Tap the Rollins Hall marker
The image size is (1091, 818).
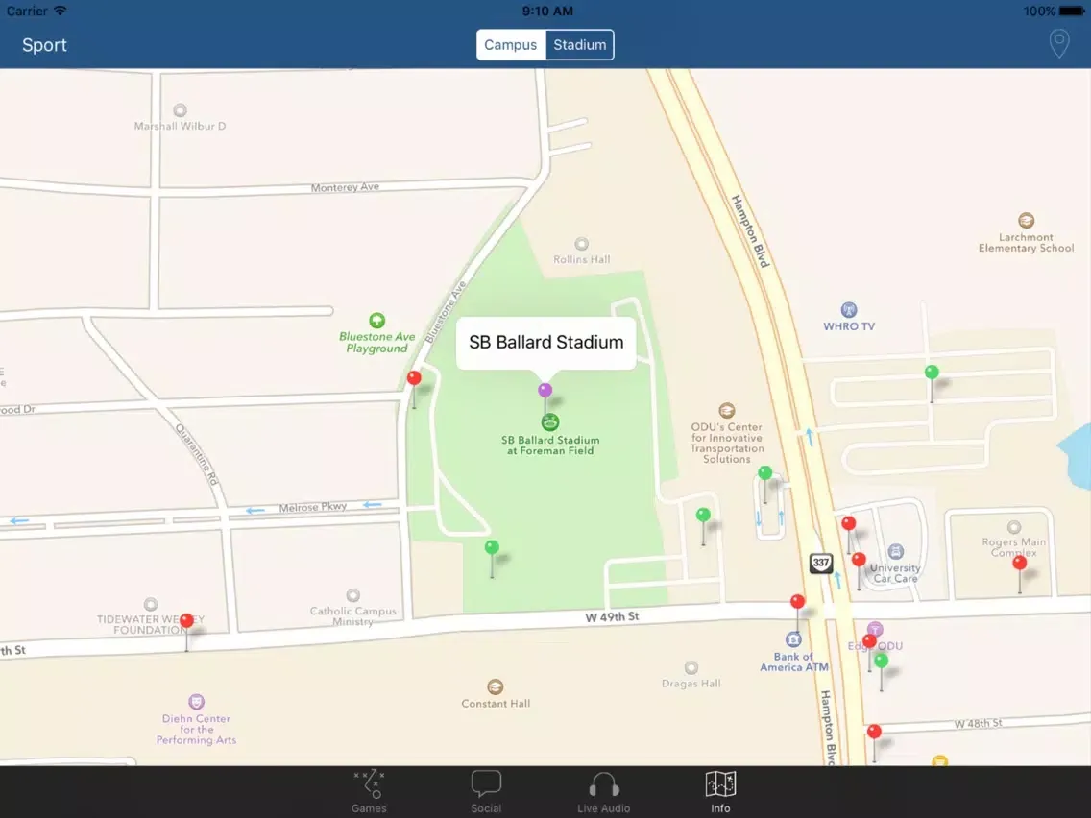click(582, 244)
